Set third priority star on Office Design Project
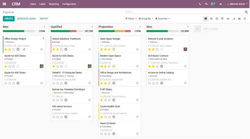Viewport: 250px width, 139px height. point(14,49)
